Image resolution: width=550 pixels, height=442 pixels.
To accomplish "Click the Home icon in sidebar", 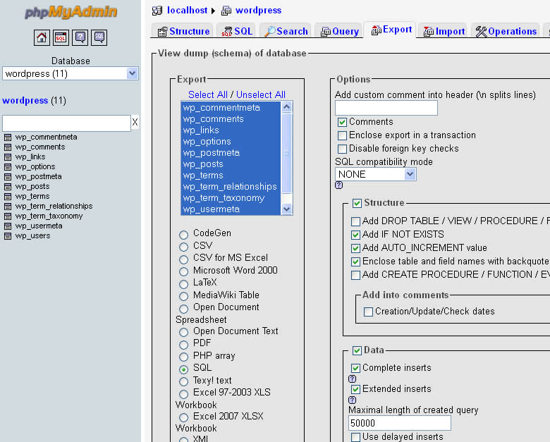I will click(42, 37).
